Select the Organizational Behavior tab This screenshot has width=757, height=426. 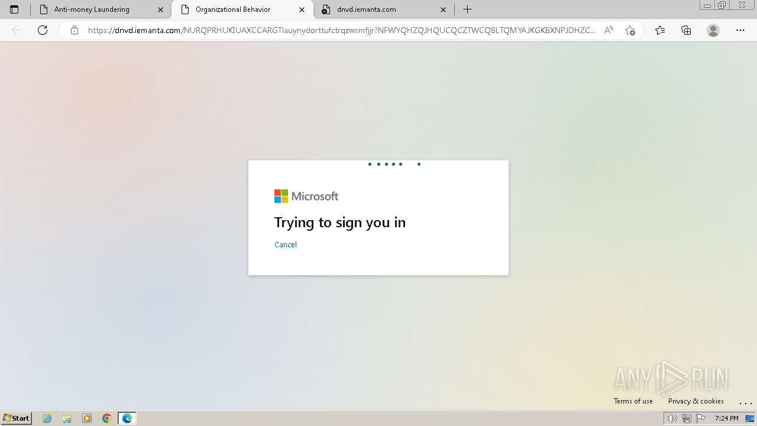pyautogui.click(x=242, y=9)
